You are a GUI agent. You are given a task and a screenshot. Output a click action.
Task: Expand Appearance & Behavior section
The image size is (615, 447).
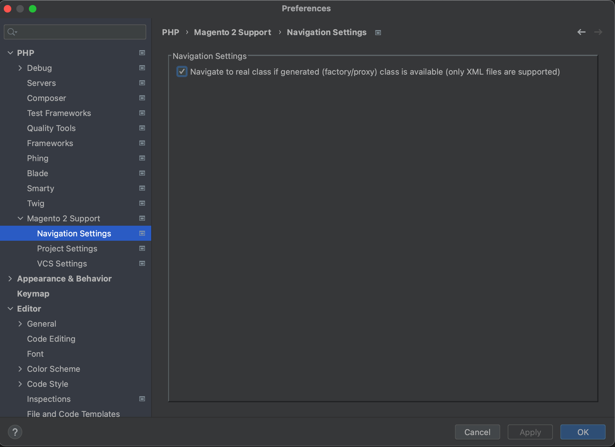10,278
